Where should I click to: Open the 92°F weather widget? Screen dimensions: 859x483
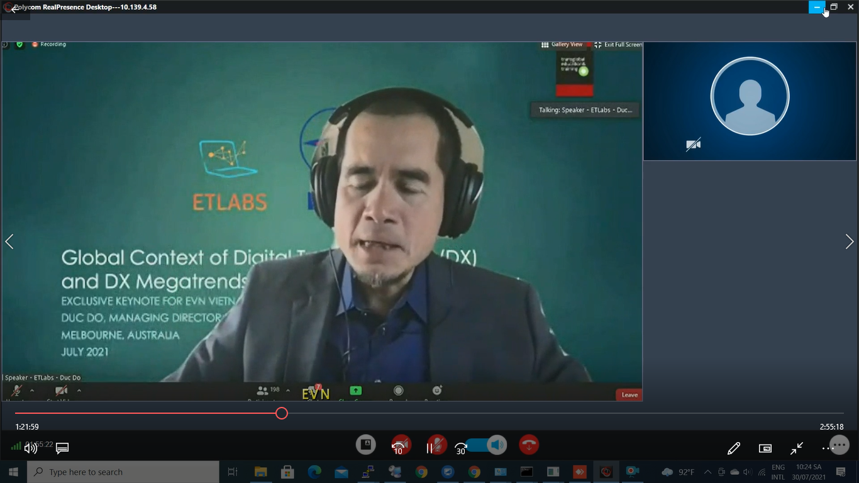pos(678,472)
